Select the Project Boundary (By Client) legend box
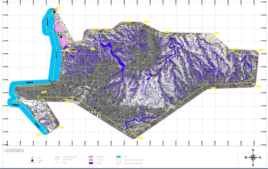The width and height of the screenshot is (268, 169). click(118, 160)
